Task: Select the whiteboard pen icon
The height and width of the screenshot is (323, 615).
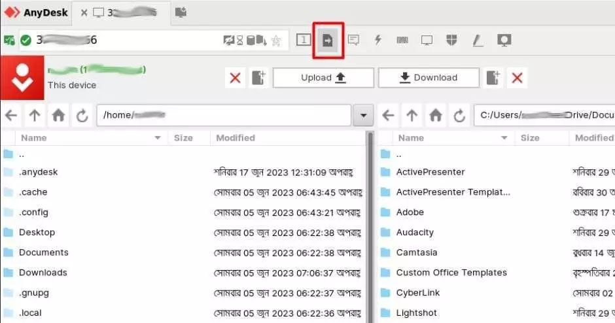Action: click(x=478, y=40)
